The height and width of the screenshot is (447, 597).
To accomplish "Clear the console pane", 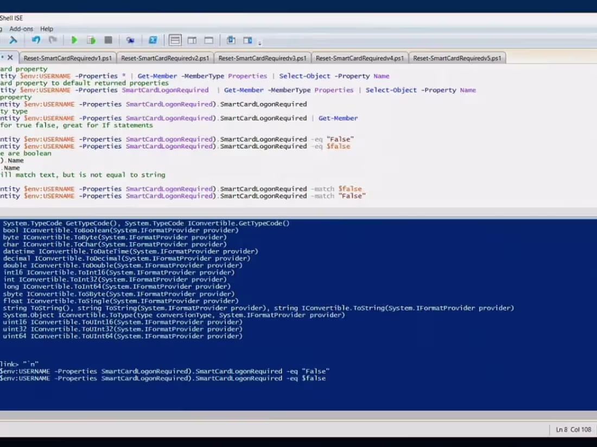I will click(x=14, y=40).
